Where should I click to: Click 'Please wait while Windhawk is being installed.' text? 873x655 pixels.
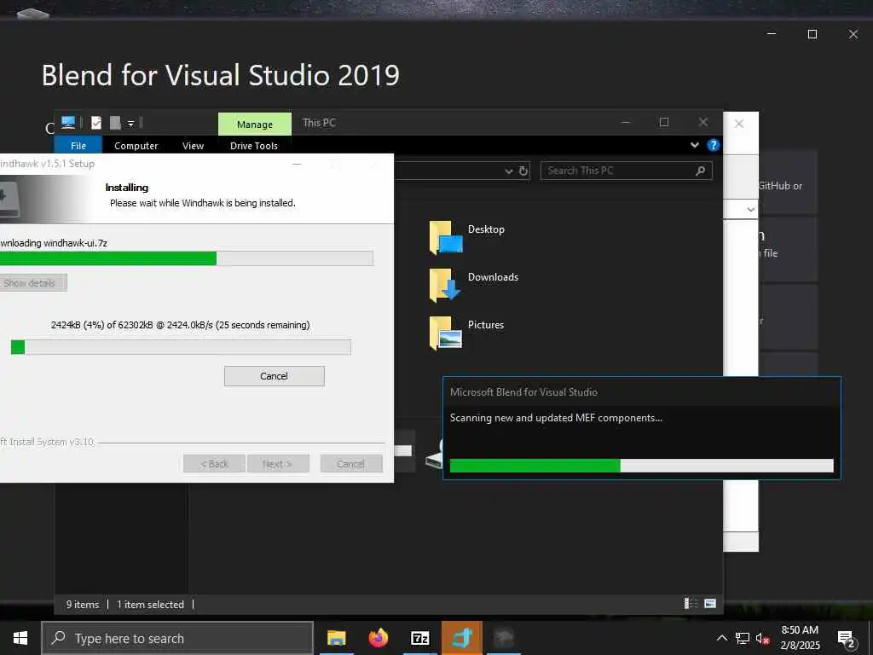pos(203,203)
